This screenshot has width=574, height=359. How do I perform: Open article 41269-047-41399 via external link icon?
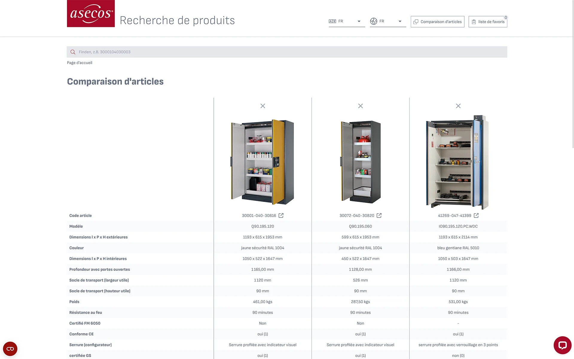click(x=476, y=215)
